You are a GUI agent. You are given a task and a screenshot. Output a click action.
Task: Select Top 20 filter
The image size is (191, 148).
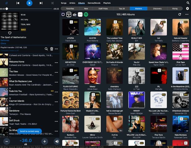click(x=122, y=9)
